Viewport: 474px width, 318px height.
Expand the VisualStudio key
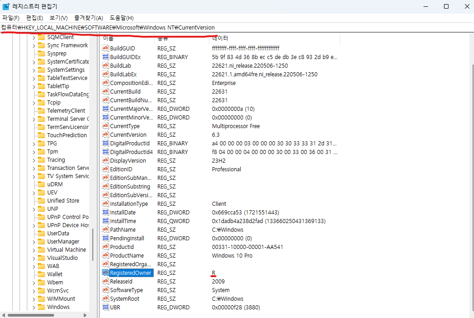tap(34, 258)
